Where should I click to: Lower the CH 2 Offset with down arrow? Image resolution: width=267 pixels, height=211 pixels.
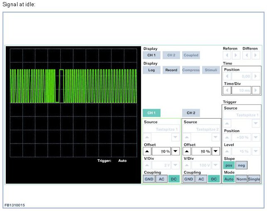pyautogui.click(x=215, y=151)
